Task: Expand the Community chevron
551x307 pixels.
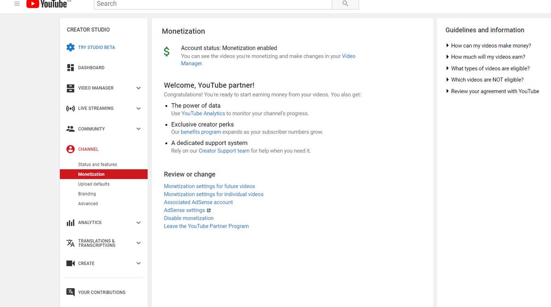Action: [138, 129]
